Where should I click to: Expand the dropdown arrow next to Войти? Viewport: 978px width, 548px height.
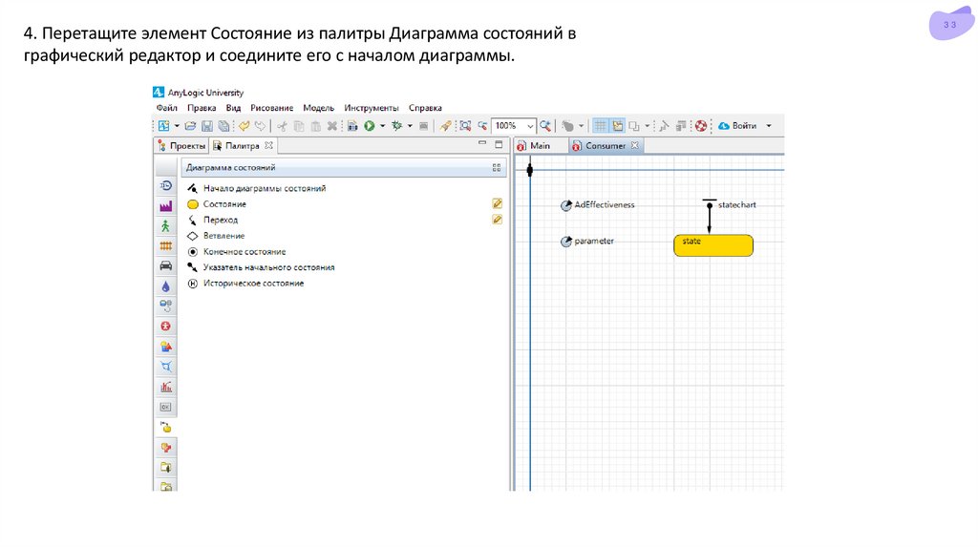(x=769, y=126)
